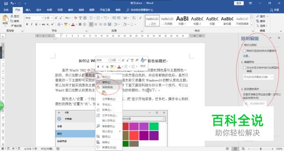This screenshot has width=284, height=151.
Task: Click the ribbon text highlight color icon
Action: point(66,24)
